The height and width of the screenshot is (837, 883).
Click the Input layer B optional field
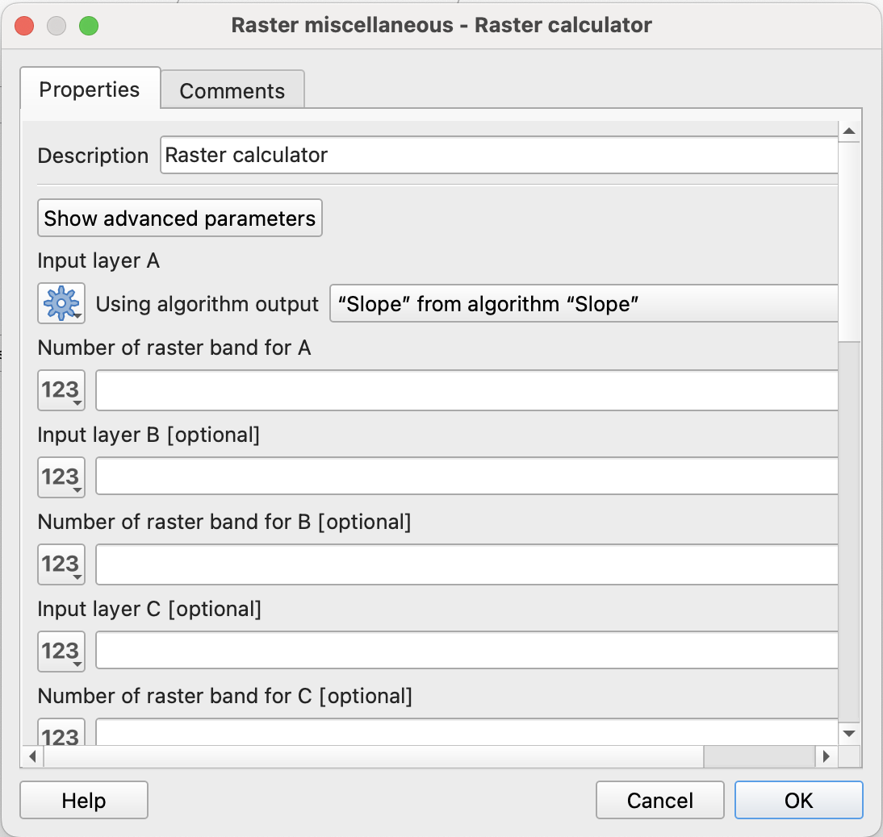pos(467,477)
